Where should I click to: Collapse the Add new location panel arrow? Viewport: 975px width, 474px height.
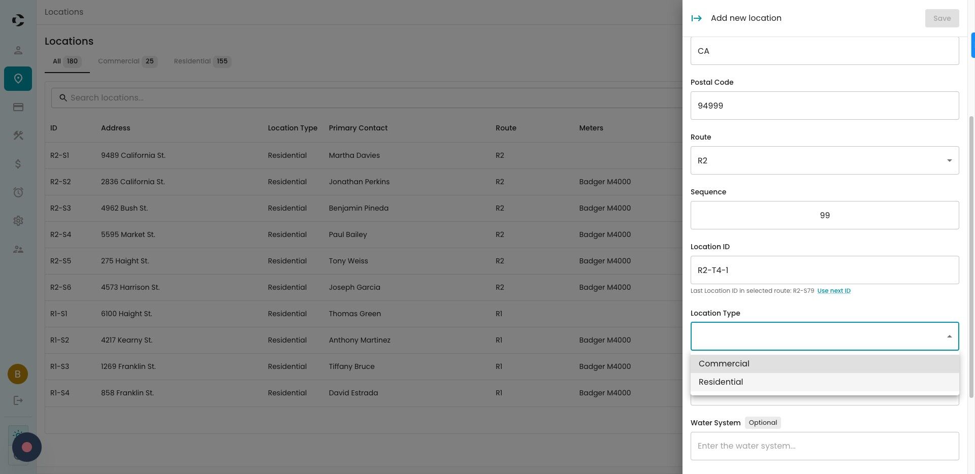(x=696, y=18)
